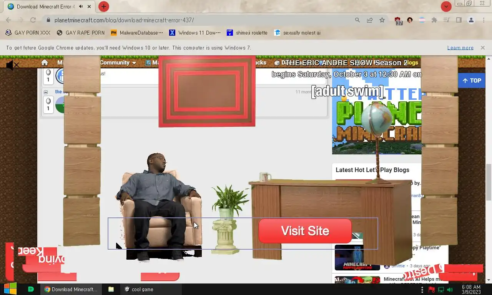Viewport: 492px width, 295px height.
Task: Mute the tab via its speaker icon
Action: [81, 7]
